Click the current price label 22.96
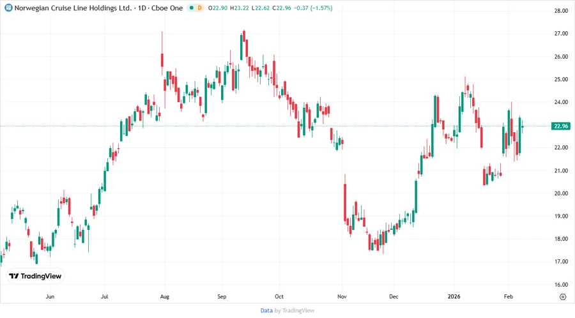The width and height of the screenshot is (575, 318). pyautogui.click(x=561, y=126)
